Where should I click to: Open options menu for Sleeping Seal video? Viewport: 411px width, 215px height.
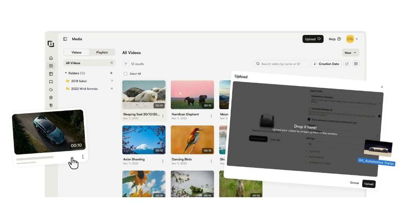pyautogui.click(x=163, y=116)
